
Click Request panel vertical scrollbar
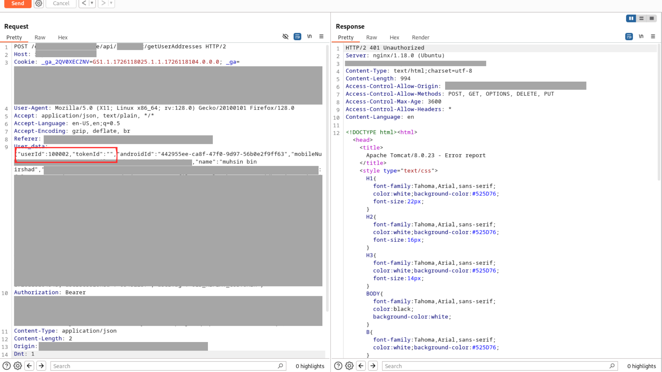coord(328,179)
